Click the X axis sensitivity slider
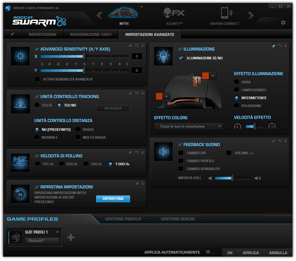Screen dimensions: 296x261 click(84, 56)
